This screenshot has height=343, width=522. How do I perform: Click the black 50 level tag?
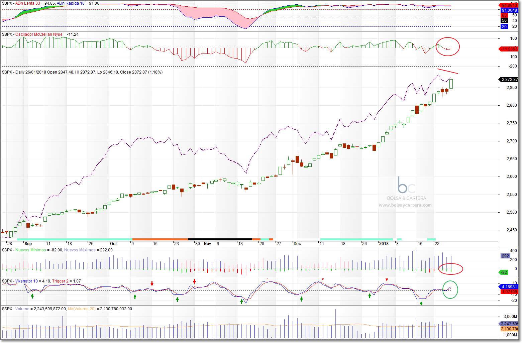coord(504,20)
